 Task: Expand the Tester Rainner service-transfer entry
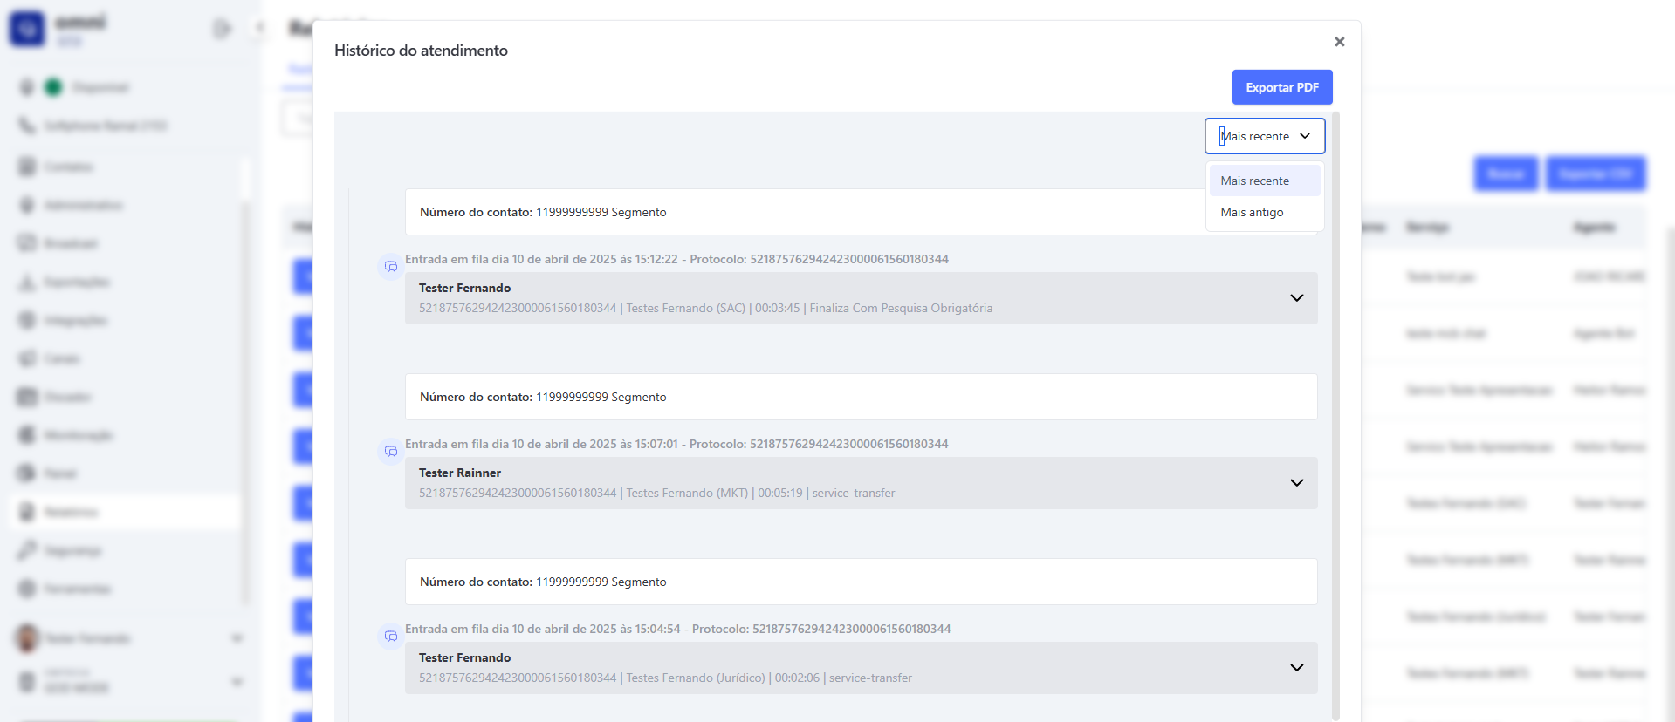click(x=1296, y=483)
